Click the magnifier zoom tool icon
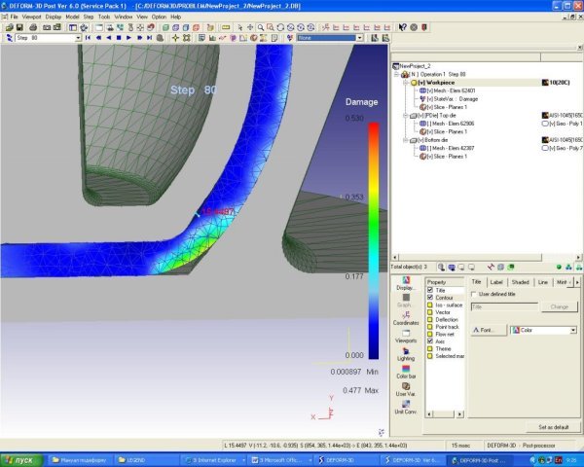The image size is (584, 467). coord(261,27)
